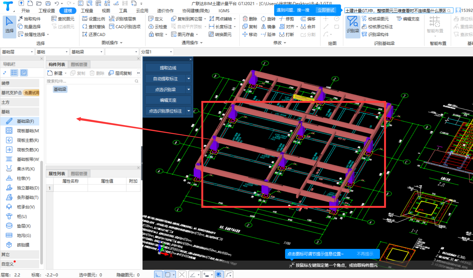473x278 pixels.
Task: Switch navigation to list view icon
Action: pos(14,73)
